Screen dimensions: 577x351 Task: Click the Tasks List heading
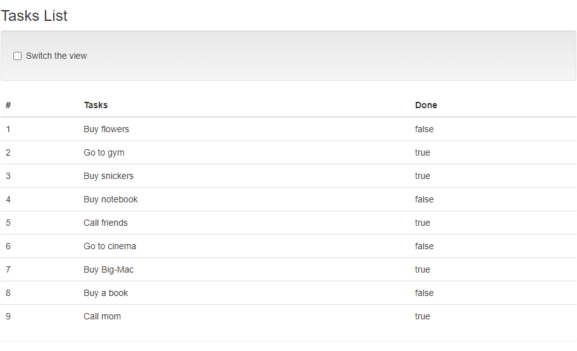point(34,16)
